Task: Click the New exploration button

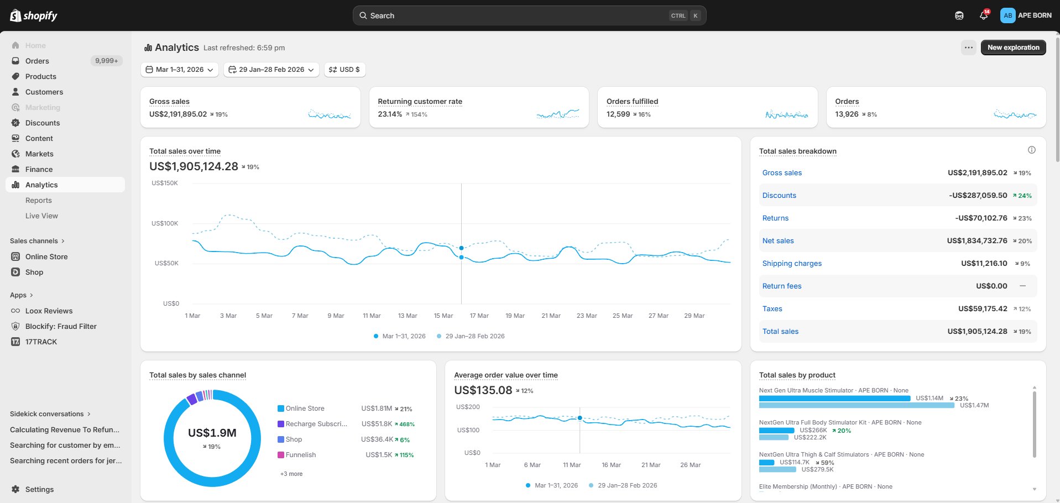Action: [1013, 48]
